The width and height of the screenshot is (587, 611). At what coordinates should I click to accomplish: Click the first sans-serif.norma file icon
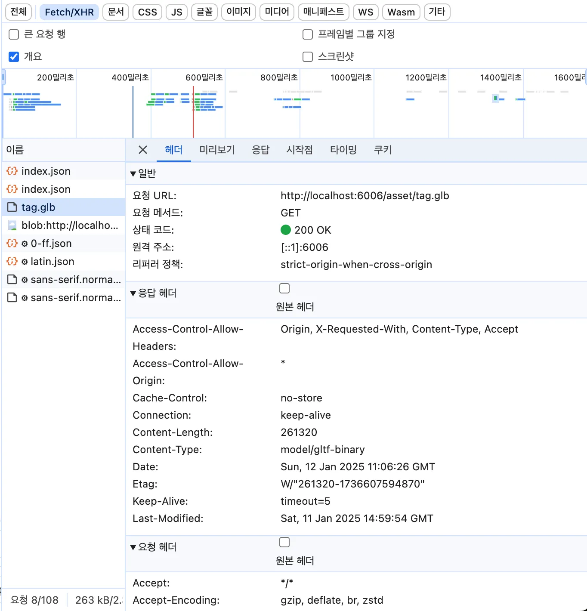pyautogui.click(x=12, y=279)
